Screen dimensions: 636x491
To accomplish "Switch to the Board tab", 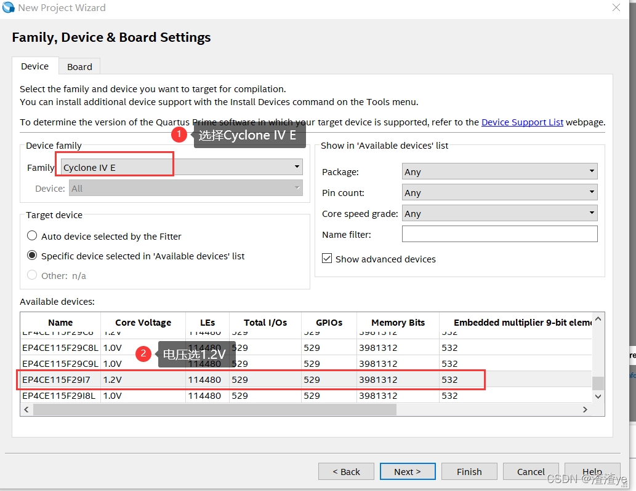I will (79, 67).
